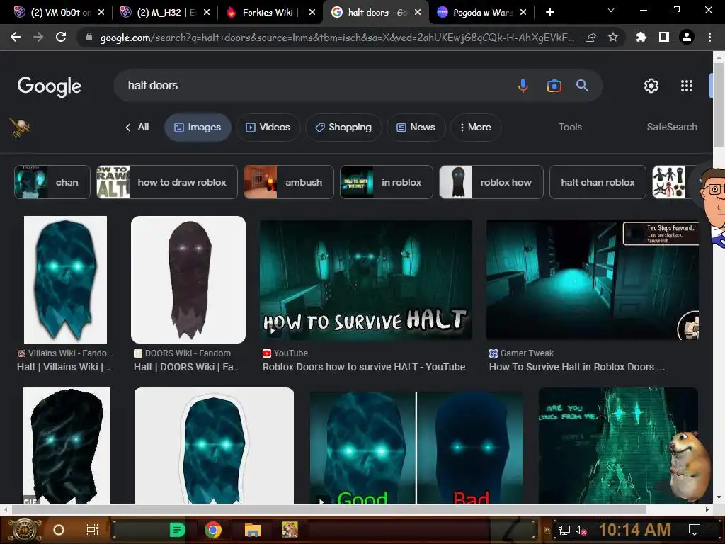Filter images by 'halt chan roblox' chip
This screenshot has width=725, height=544.
point(598,182)
